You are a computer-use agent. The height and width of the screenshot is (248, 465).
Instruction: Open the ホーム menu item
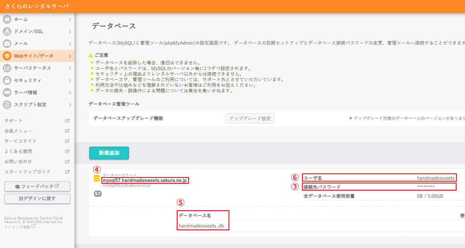tap(37, 19)
